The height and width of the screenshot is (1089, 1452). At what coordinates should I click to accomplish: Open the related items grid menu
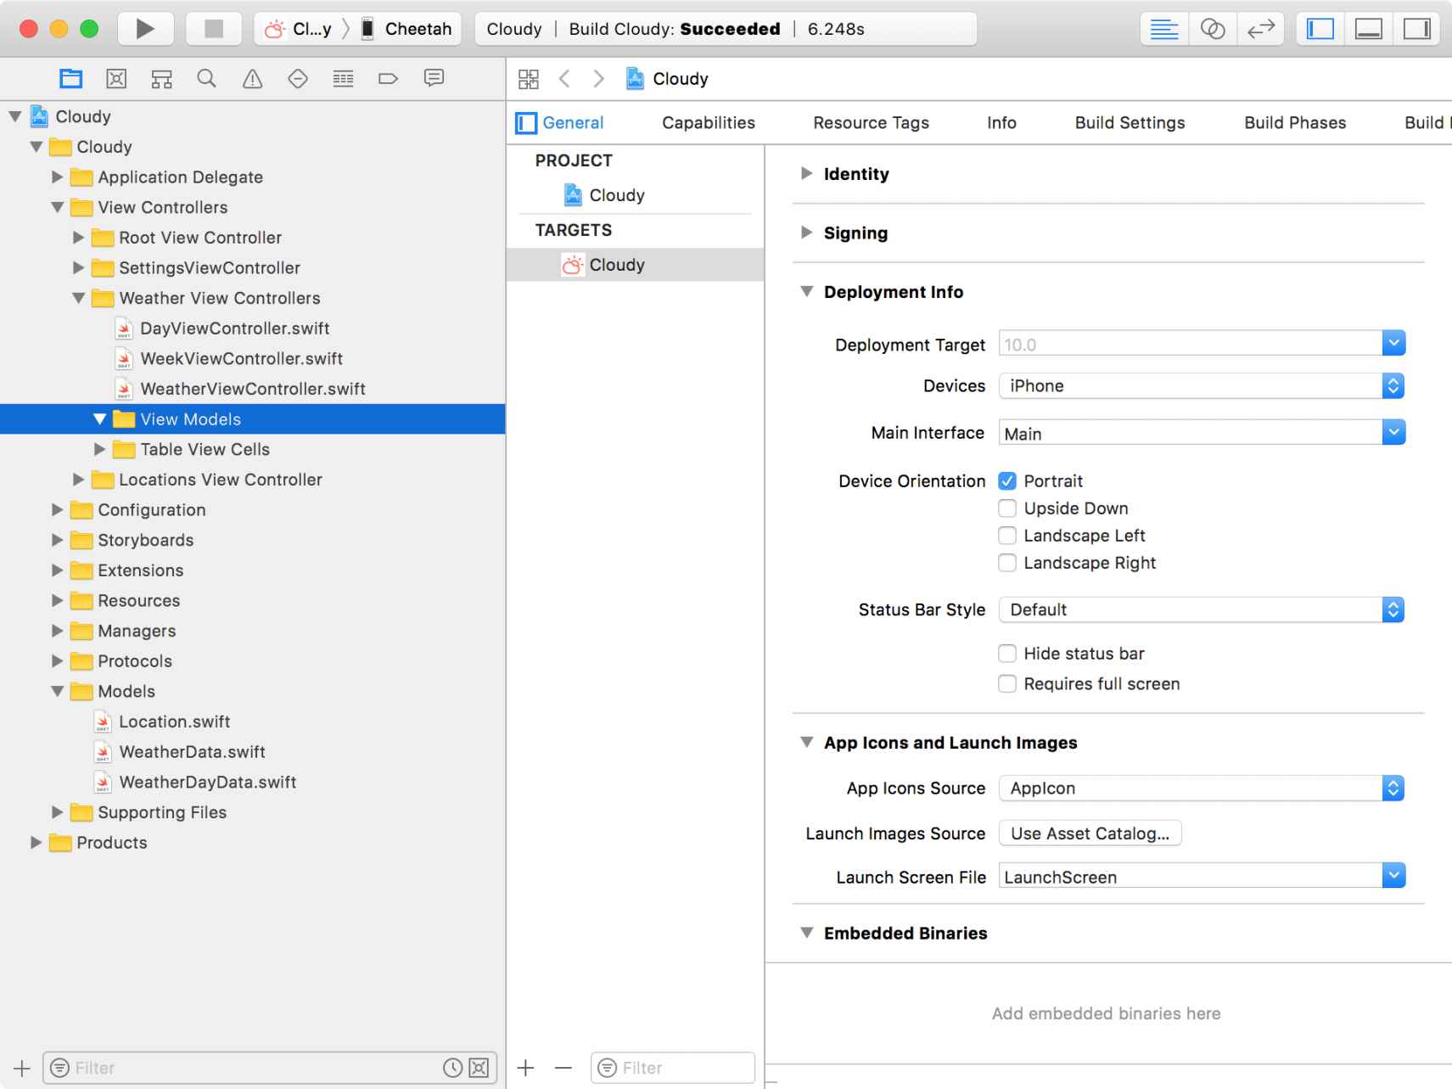click(x=529, y=79)
